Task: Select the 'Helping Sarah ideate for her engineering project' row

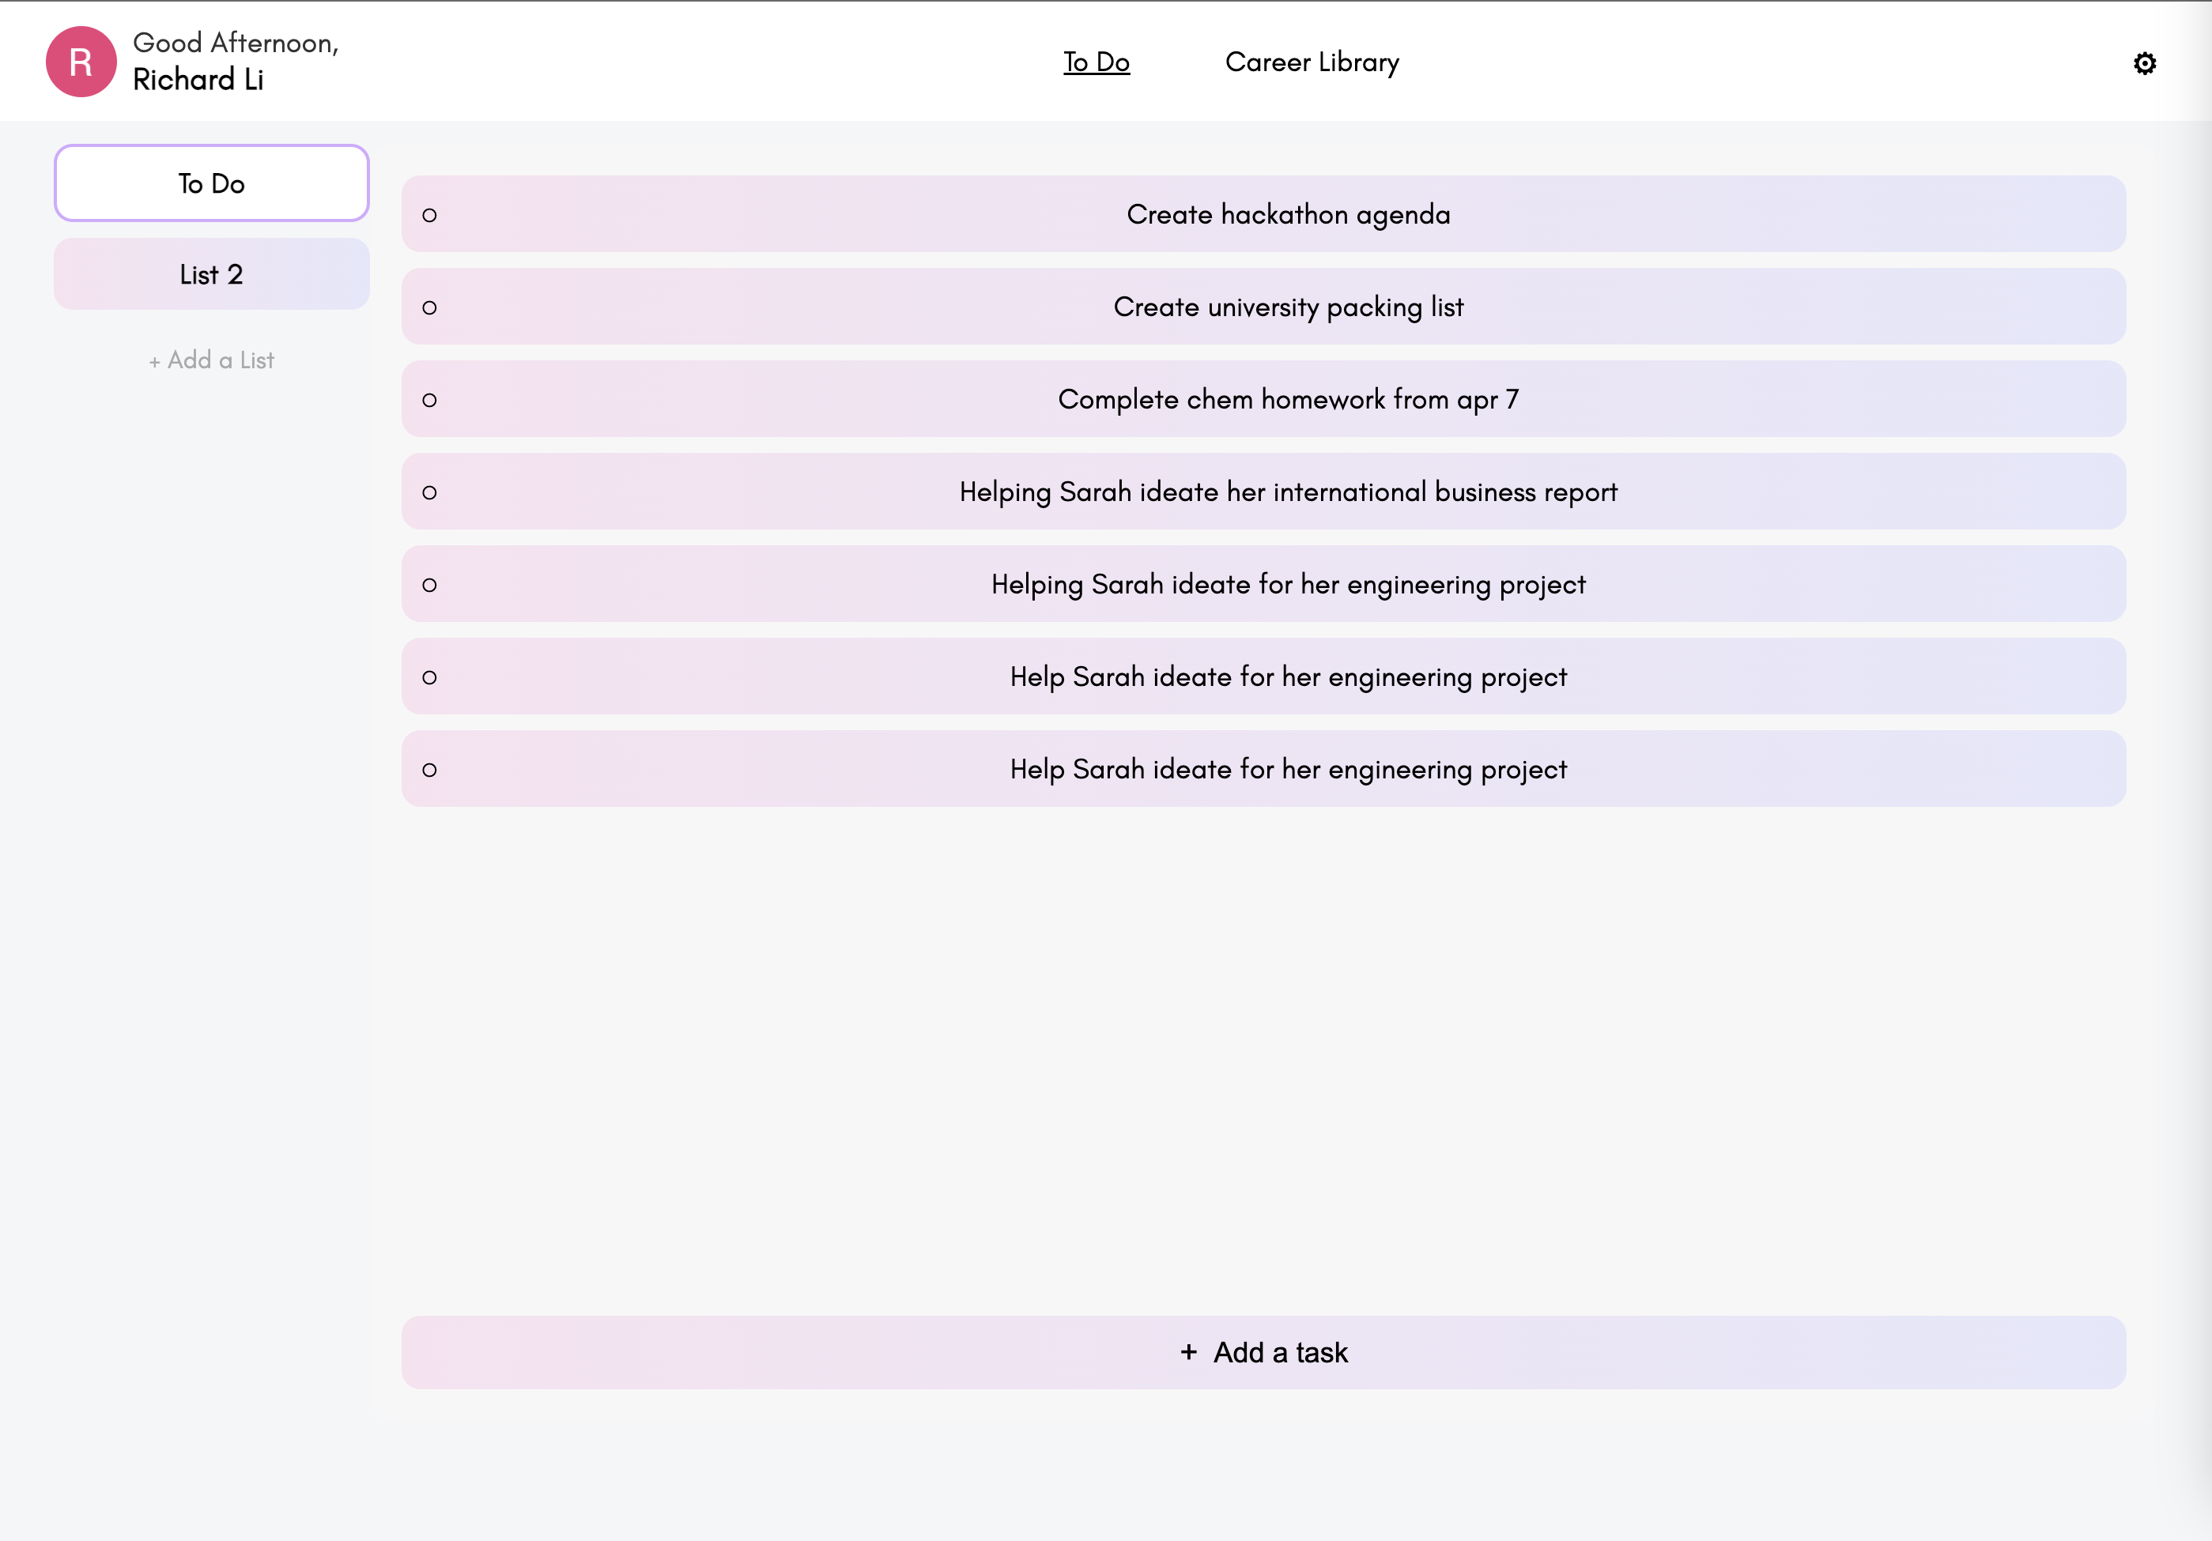Action: coord(1287,585)
